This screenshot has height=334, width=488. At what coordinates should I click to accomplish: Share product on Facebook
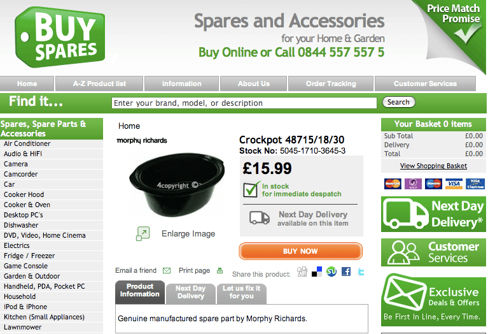coord(346,272)
